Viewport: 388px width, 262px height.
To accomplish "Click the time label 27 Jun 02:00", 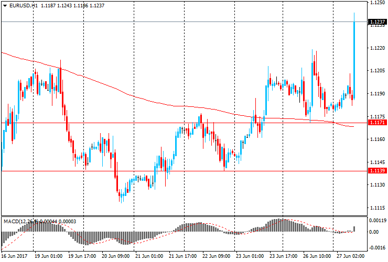I will point(351,256).
